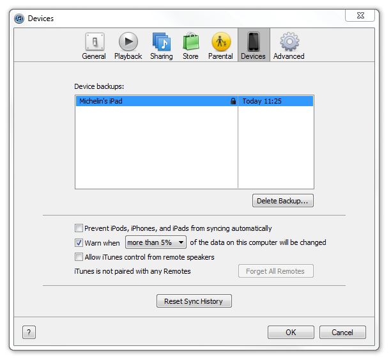
Task: Confirm with the OK button
Action: 291,333
